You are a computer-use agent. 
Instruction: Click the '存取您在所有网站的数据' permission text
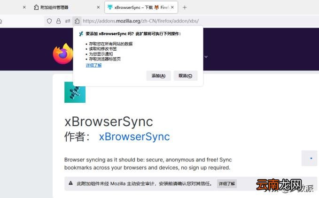(x=111, y=44)
